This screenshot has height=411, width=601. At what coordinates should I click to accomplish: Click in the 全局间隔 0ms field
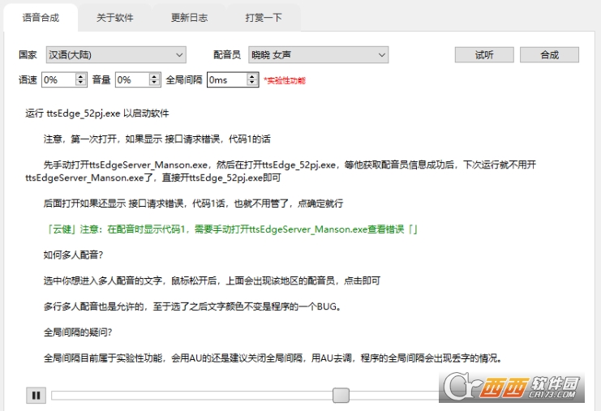pyautogui.click(x=227, y=79)
